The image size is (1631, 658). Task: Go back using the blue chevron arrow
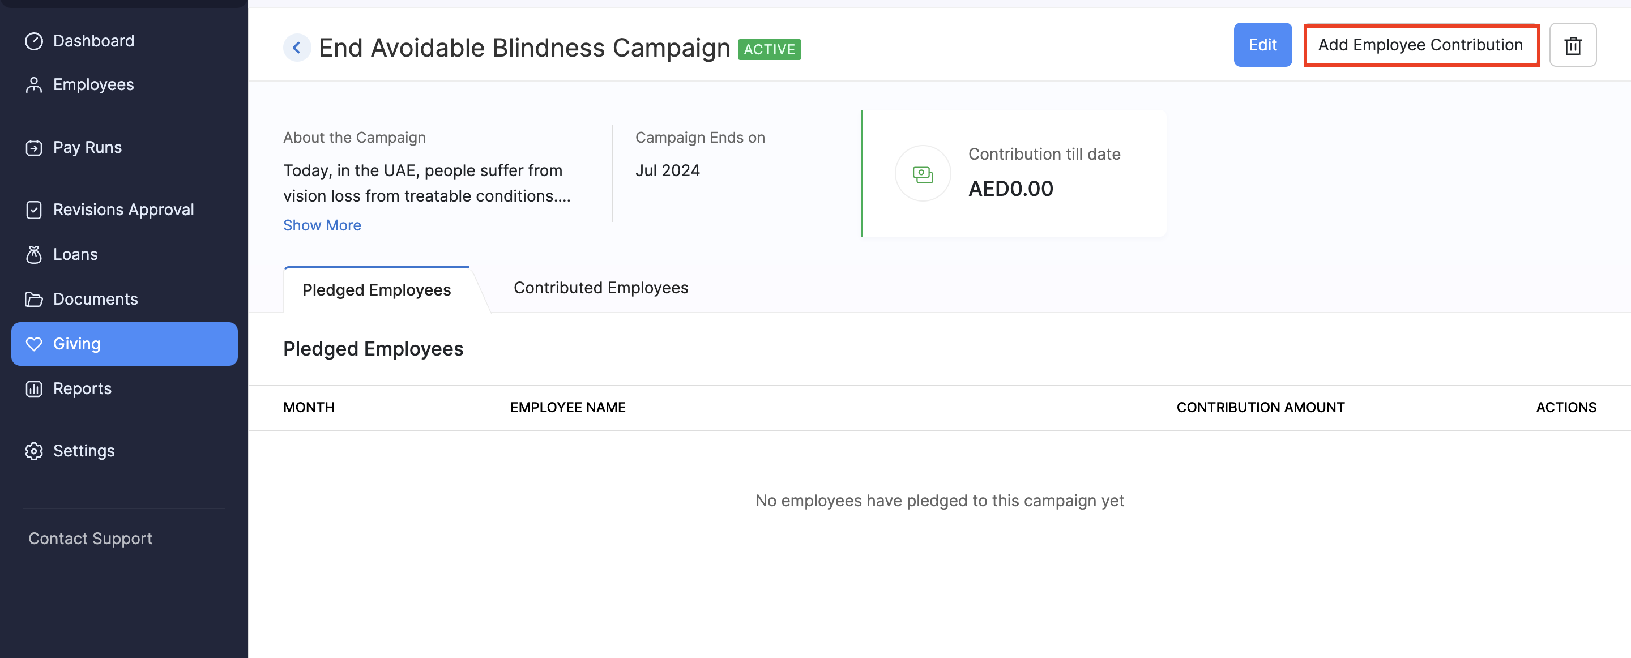(296, 48)
